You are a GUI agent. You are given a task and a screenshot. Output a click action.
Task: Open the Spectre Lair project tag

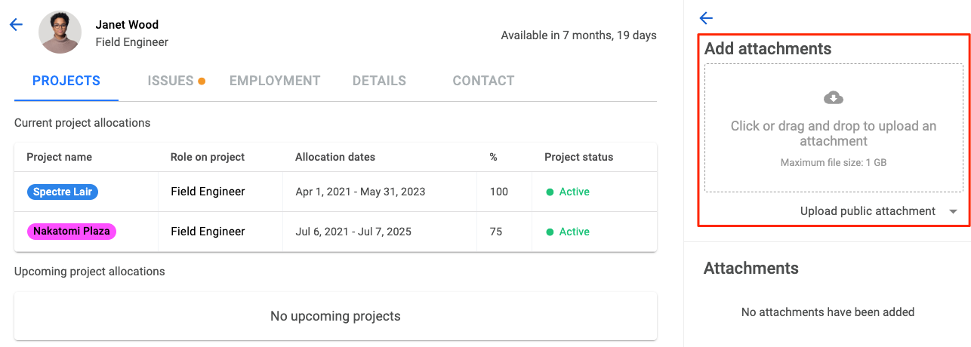point(63,192)
